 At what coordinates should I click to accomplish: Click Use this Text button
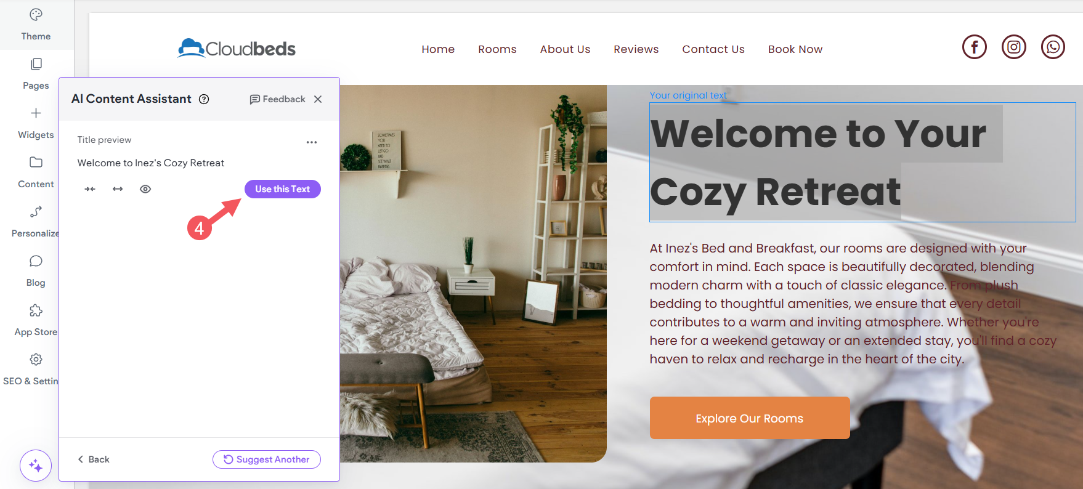[x=283, y=189]
